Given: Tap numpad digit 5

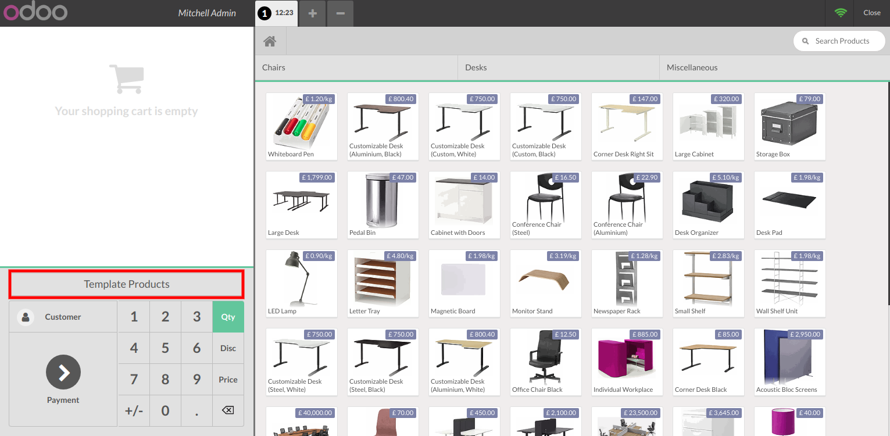Looking at the screenshot, I should tap(166, 348).
